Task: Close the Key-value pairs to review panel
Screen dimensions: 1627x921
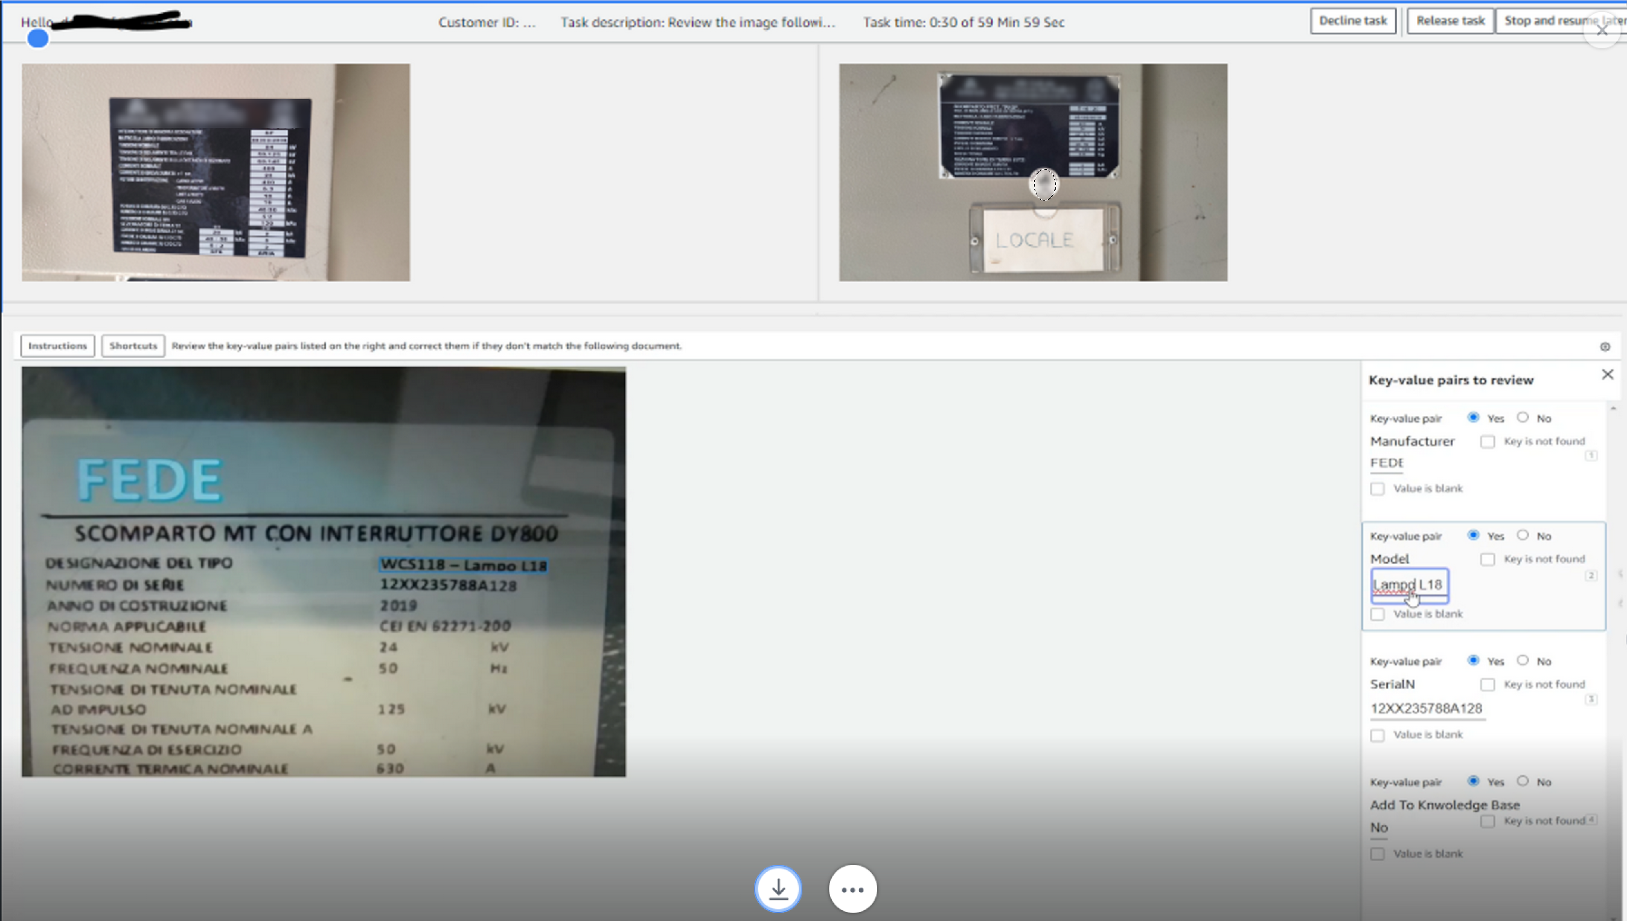Action: (x=1608, y=374)
